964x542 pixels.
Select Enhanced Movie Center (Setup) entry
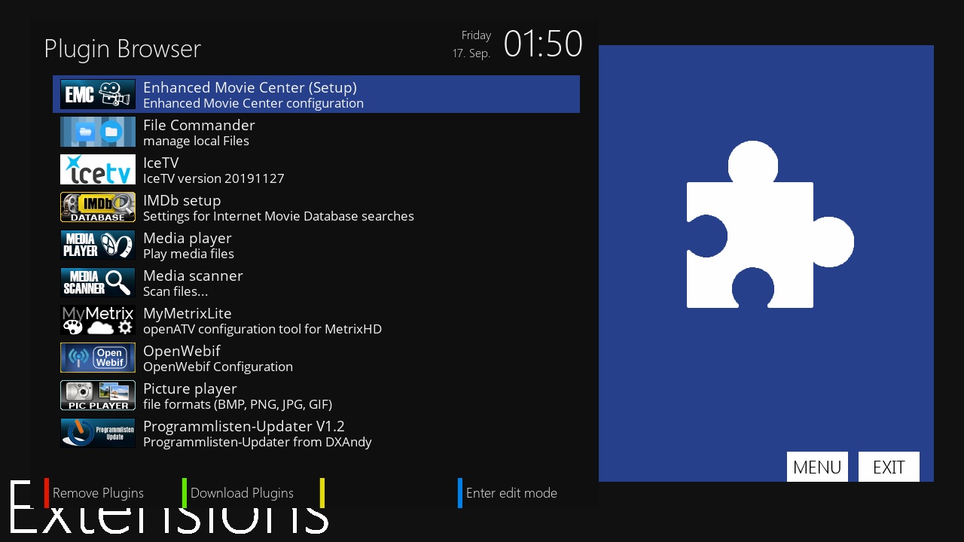pyautogui.click(x=316, y=94)
